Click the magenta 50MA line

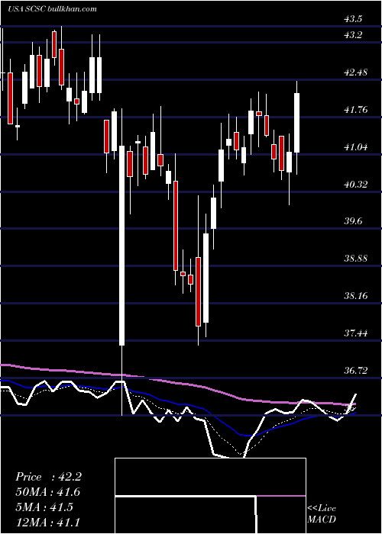(x=177, y=383)
